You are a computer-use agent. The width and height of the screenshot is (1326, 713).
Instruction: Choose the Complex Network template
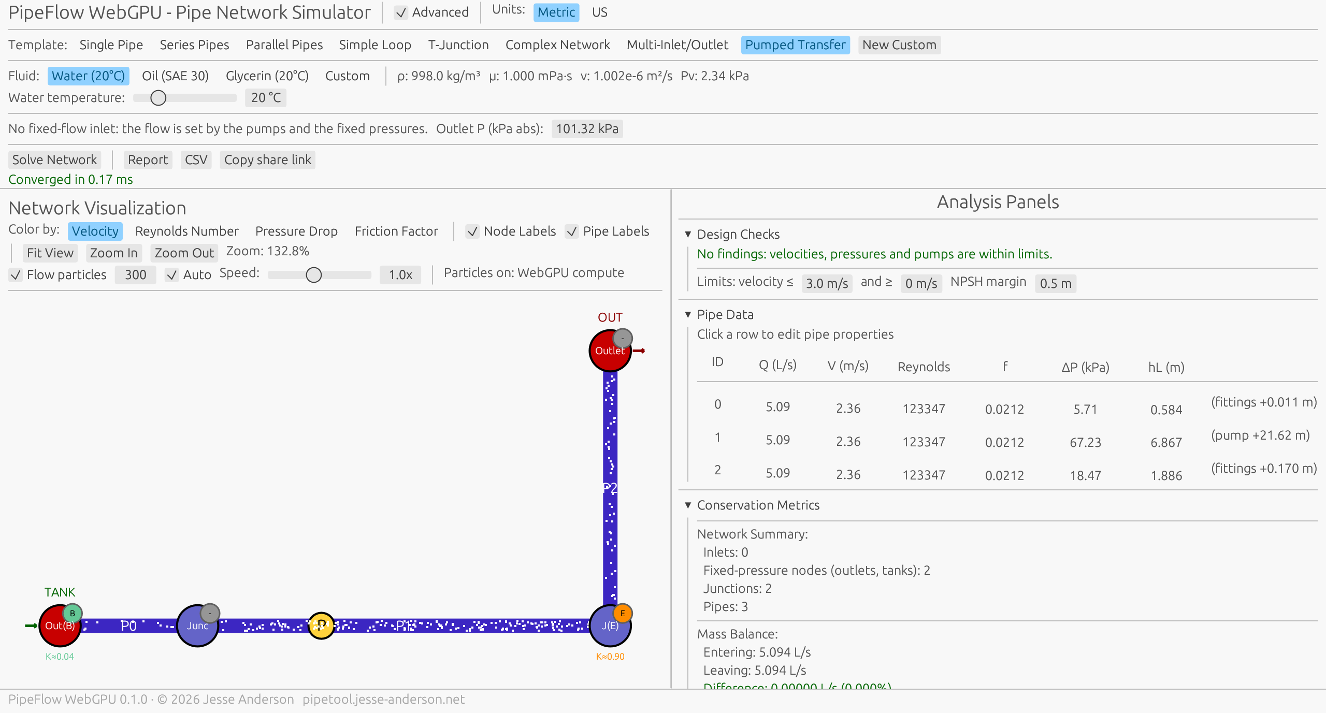[558, 45]
